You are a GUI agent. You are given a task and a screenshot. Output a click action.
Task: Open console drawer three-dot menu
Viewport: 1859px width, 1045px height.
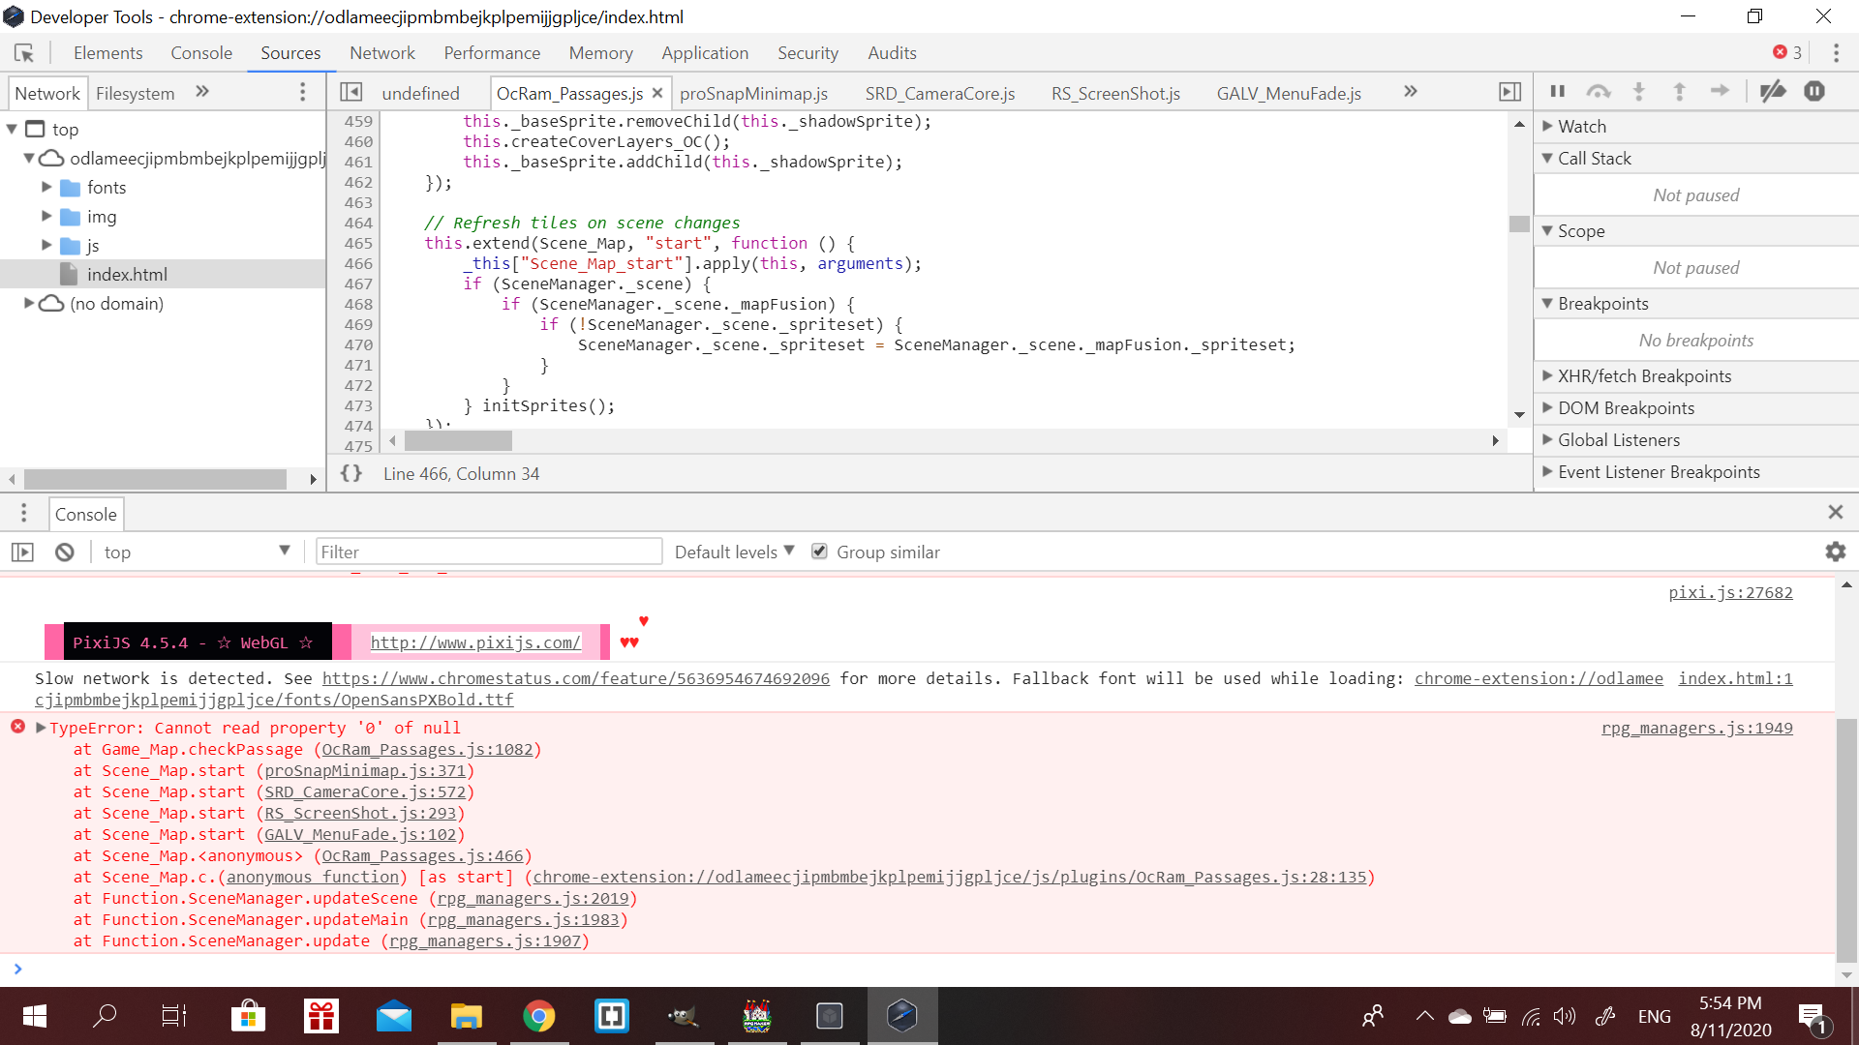(24, 514)
